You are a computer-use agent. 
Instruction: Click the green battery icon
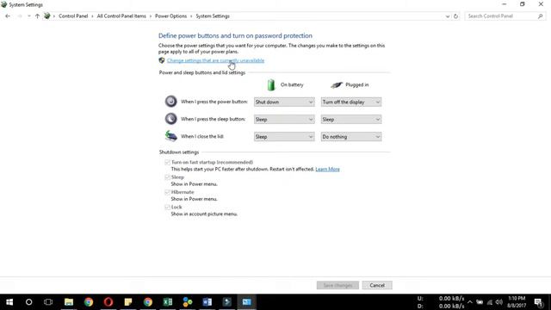[x=271, y=84]
